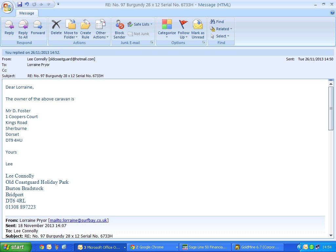
Task: Create Rule from this message
Action: (85, 29)
